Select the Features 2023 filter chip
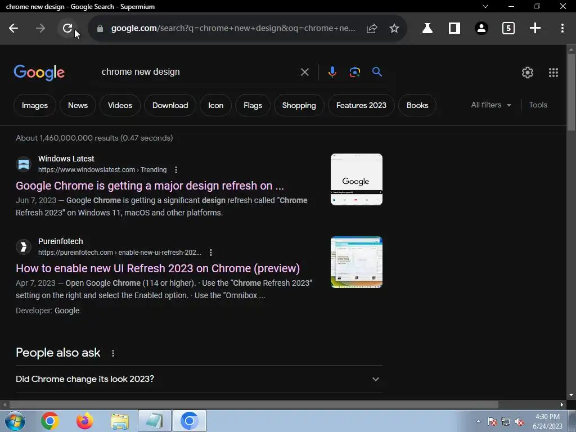The height and width of the screenshot is (432, 576). [x=362, y=105]
